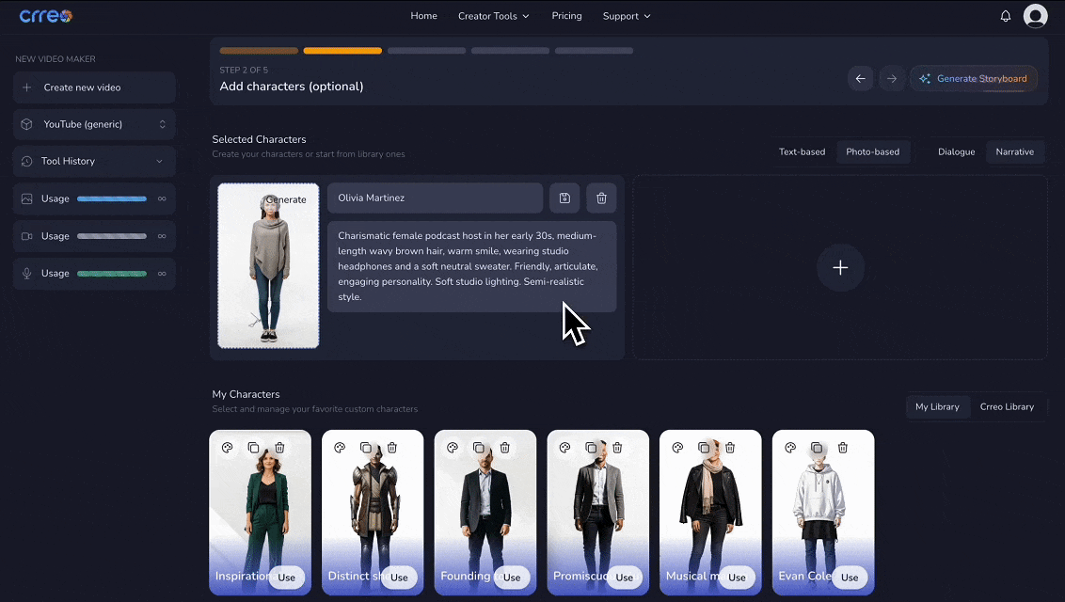Open the YouTube (generic) platform selector
The height and width of the screenshot is (602, 1065).
coord(94,124)
